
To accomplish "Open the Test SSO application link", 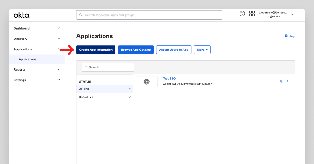I will click(169, 79).
